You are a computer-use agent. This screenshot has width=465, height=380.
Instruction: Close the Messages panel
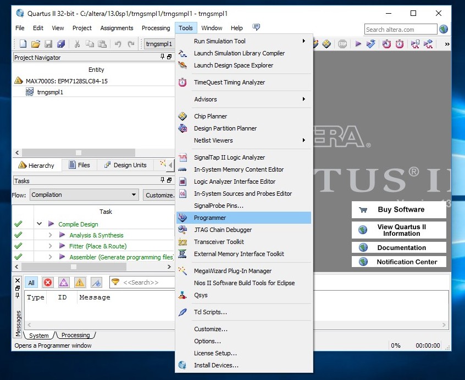click(x=18, y=281)
